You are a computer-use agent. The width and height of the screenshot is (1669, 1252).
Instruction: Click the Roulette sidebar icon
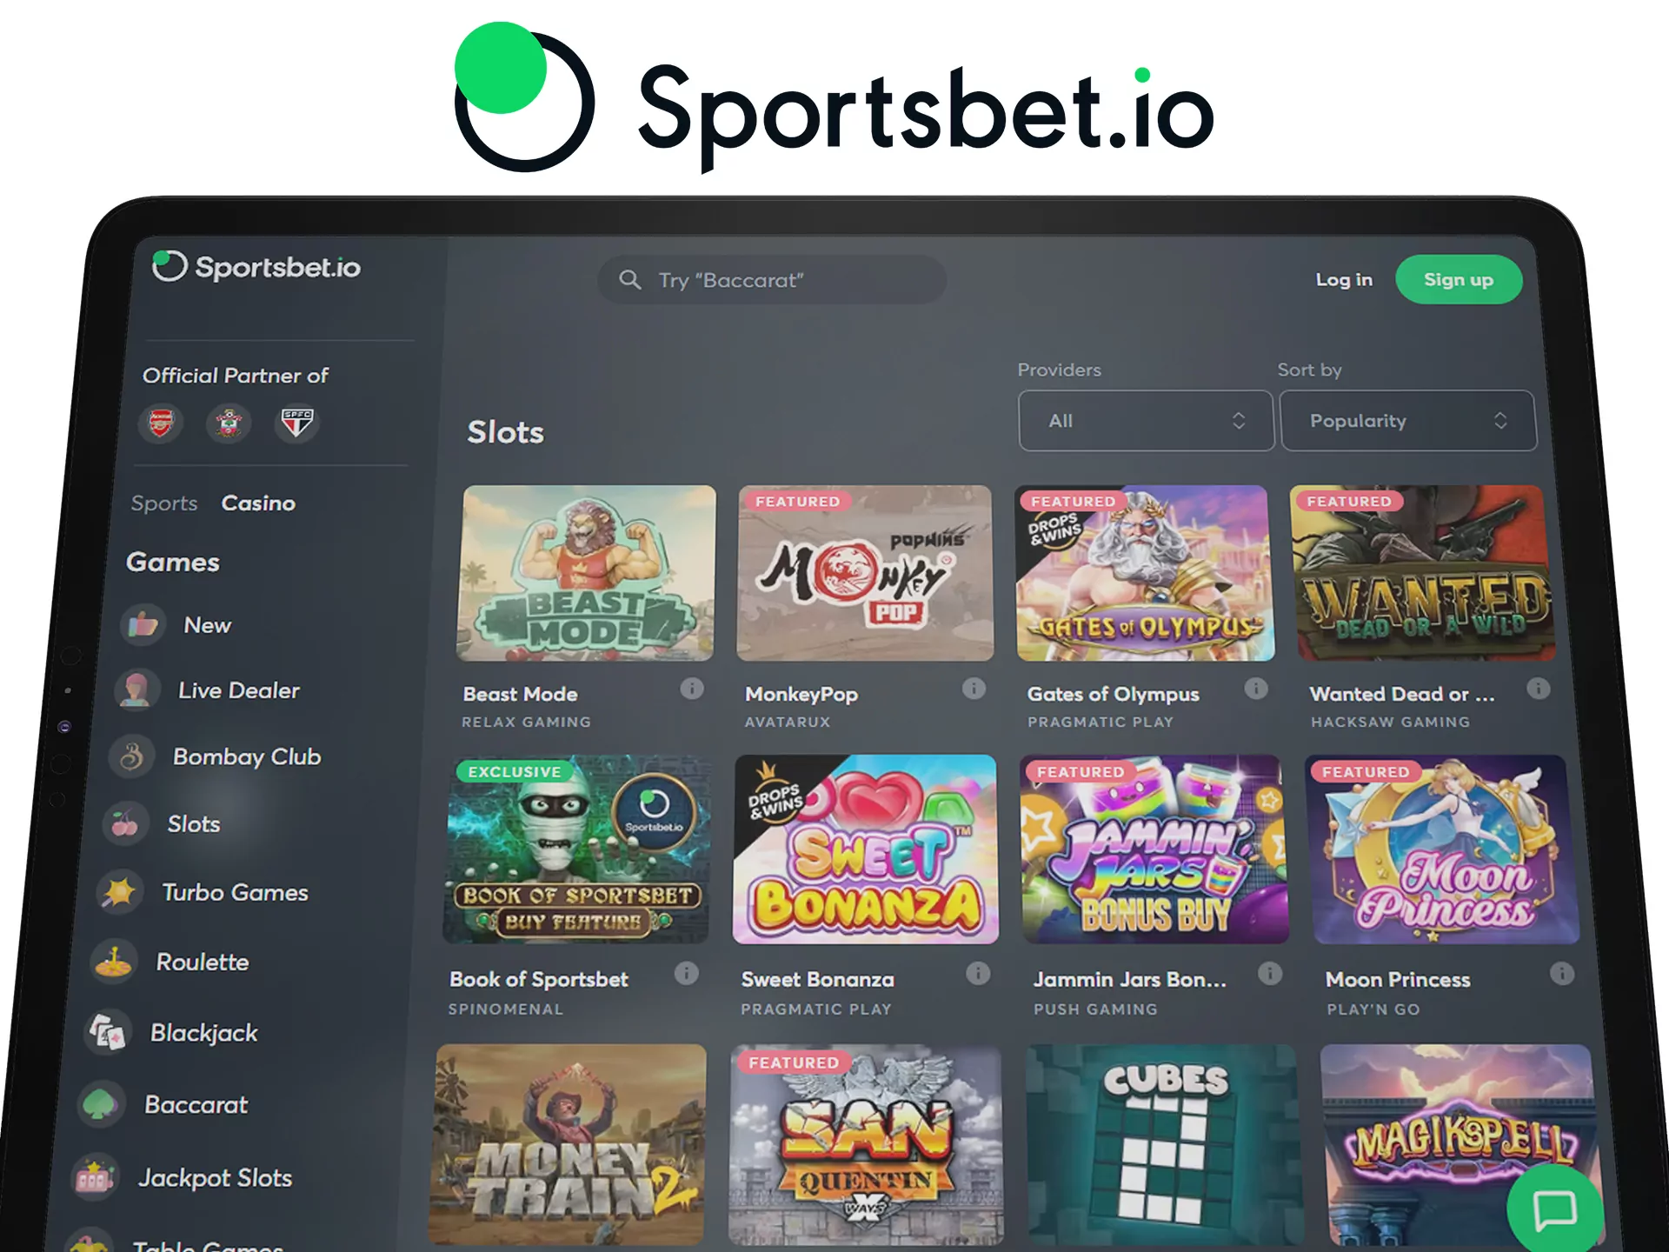(x=114, y=962)
